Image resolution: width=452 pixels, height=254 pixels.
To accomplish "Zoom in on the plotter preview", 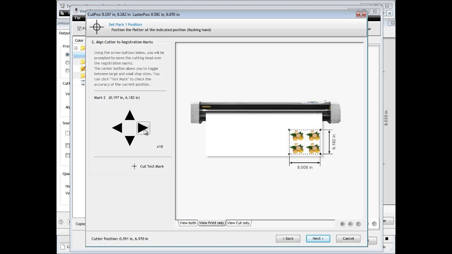I will coord(342,224).
